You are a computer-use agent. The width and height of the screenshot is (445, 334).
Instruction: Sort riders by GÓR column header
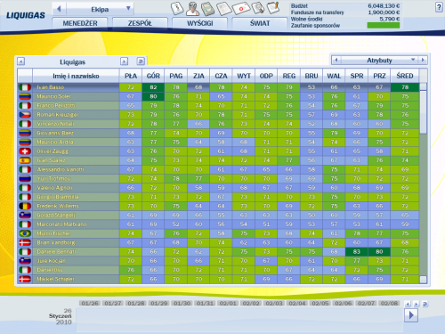coord(153,76)
